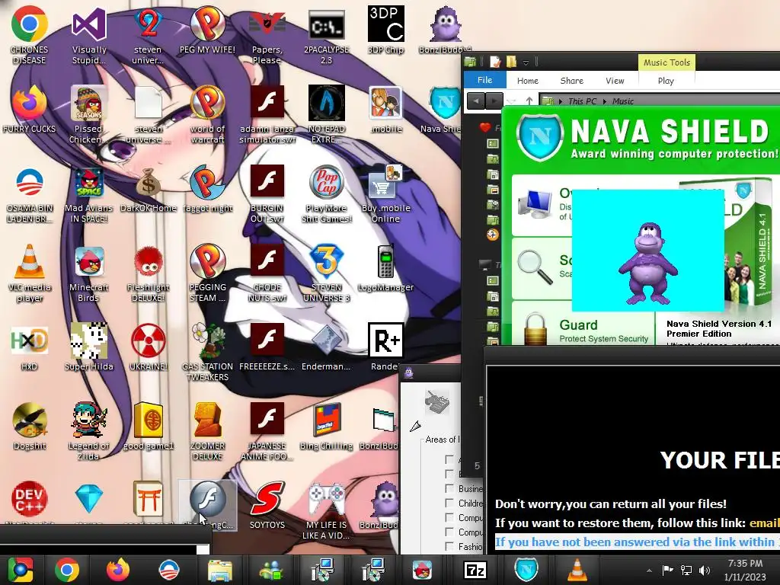Open the Scan magnifier section in Nava Shield
The height and width of the screenshot is (585, 780).
click(542, 267)
